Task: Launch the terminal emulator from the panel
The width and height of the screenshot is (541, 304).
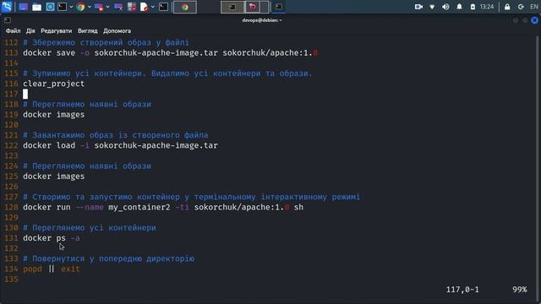Action: pos(62,7)
